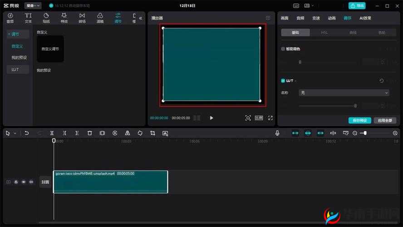Open the 特效 tab in the top toolbar
This screenshot has height=227, width=403.
64,18
